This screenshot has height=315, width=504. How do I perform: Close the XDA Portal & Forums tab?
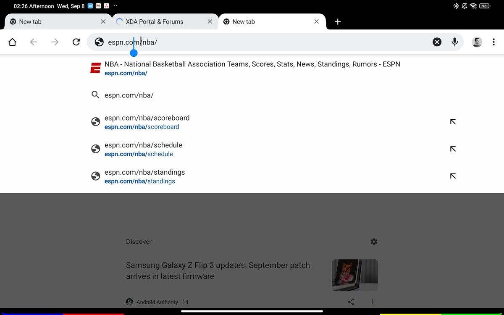(x=210, y=22)
